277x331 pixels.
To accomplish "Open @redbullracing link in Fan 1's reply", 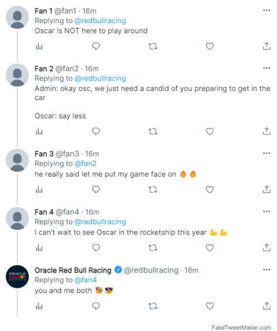I will (100, 21).
